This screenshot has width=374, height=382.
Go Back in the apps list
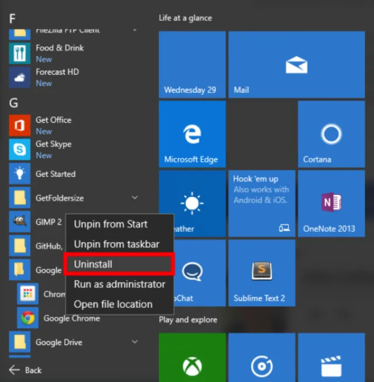coord(25,370)
